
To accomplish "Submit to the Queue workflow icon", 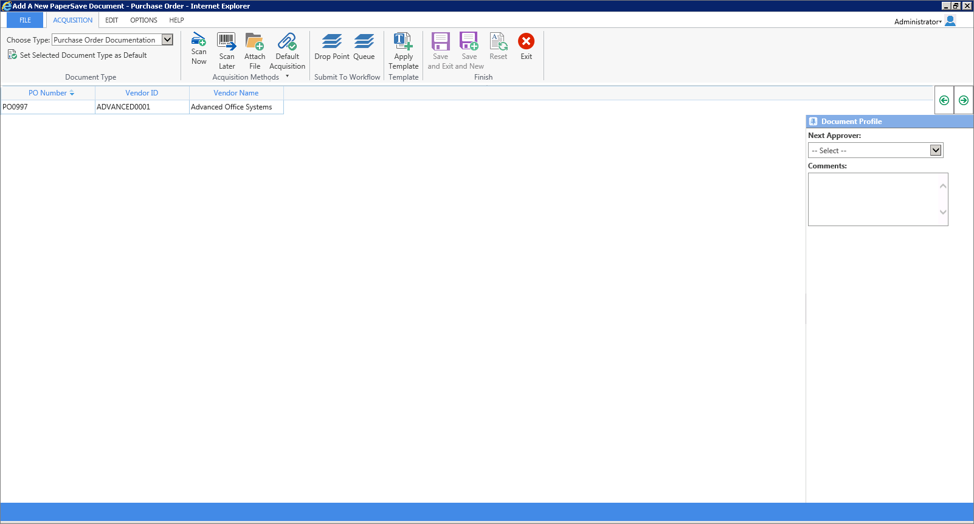I will coord(364,41).
